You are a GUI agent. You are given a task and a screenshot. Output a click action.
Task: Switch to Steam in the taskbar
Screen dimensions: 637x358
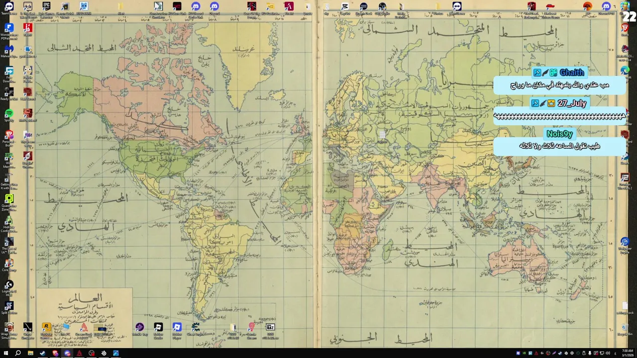tap(42, 353)
